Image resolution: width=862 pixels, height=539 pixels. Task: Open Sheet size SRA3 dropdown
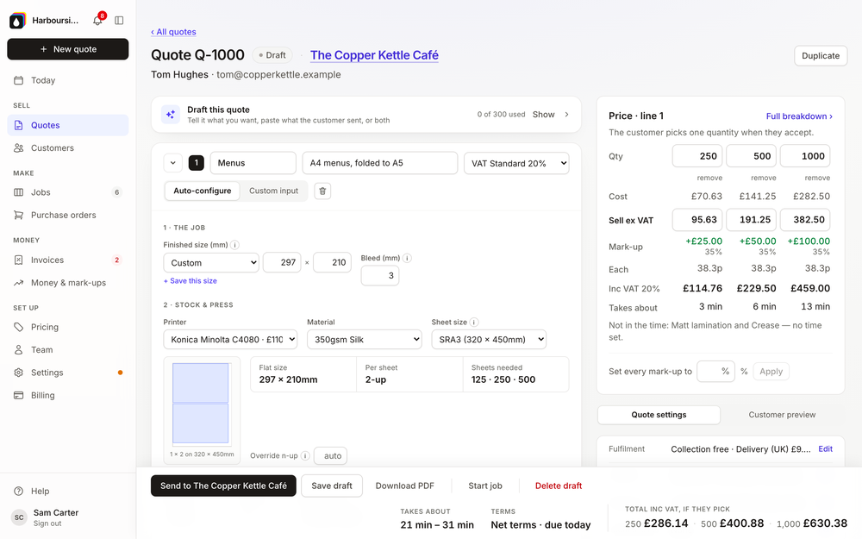pyautogui.click(x=489, y=339)
